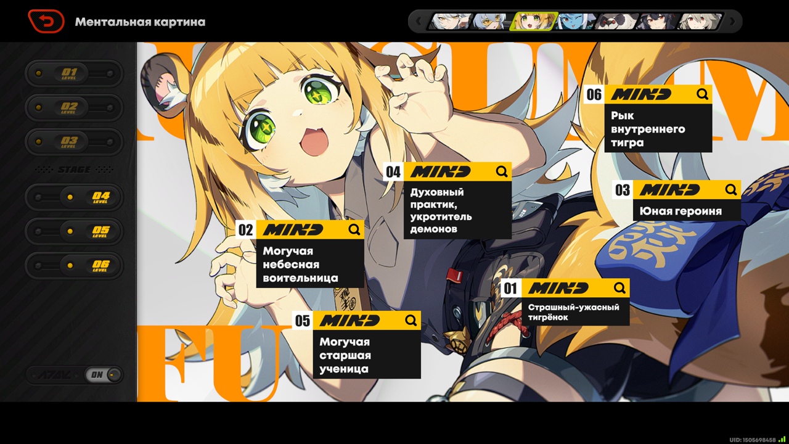Open magnifier on Mind 01 card
789x444 pixels.
[x=619, y=288]
